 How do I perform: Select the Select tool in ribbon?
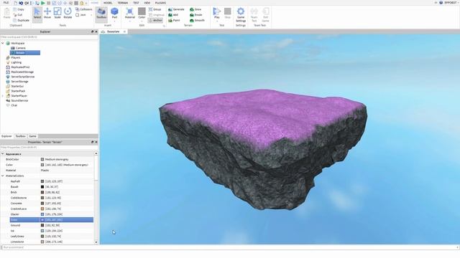tap(37, 14)
